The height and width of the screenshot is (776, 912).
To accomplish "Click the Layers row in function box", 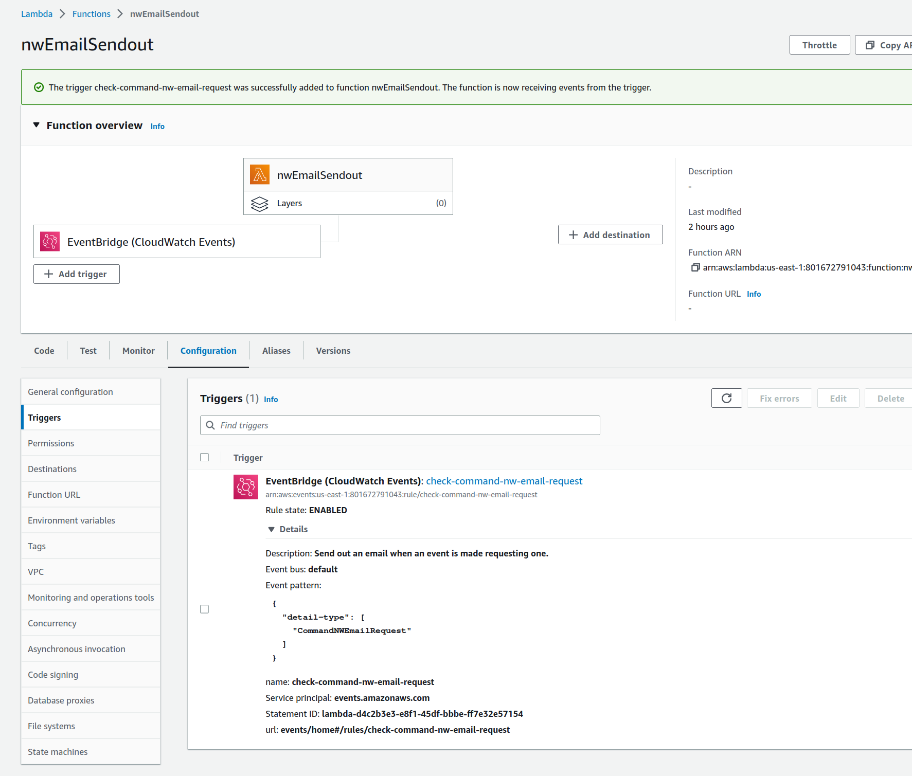I will click(x=348, y=203).
